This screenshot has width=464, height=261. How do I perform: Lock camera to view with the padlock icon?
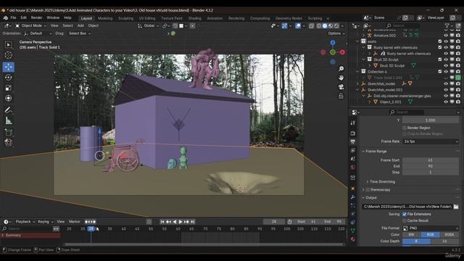[341, 96]
